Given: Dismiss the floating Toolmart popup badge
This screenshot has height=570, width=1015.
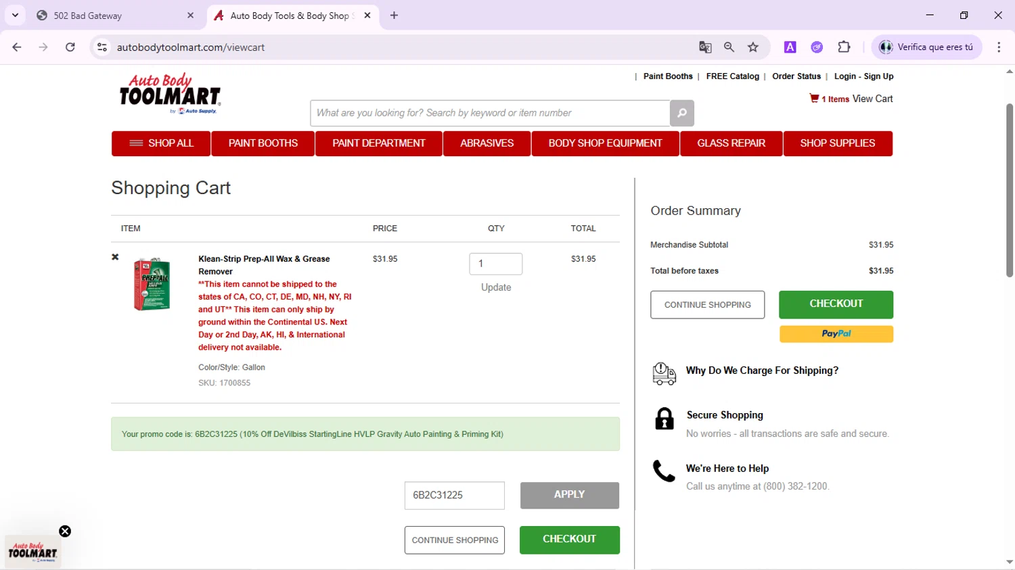Looking at the screenshot, I should click(65, 531).
